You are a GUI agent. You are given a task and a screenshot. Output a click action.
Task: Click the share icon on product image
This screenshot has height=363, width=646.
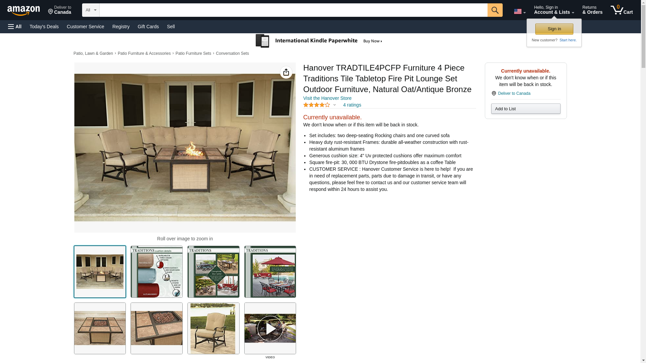click(286, 72)
